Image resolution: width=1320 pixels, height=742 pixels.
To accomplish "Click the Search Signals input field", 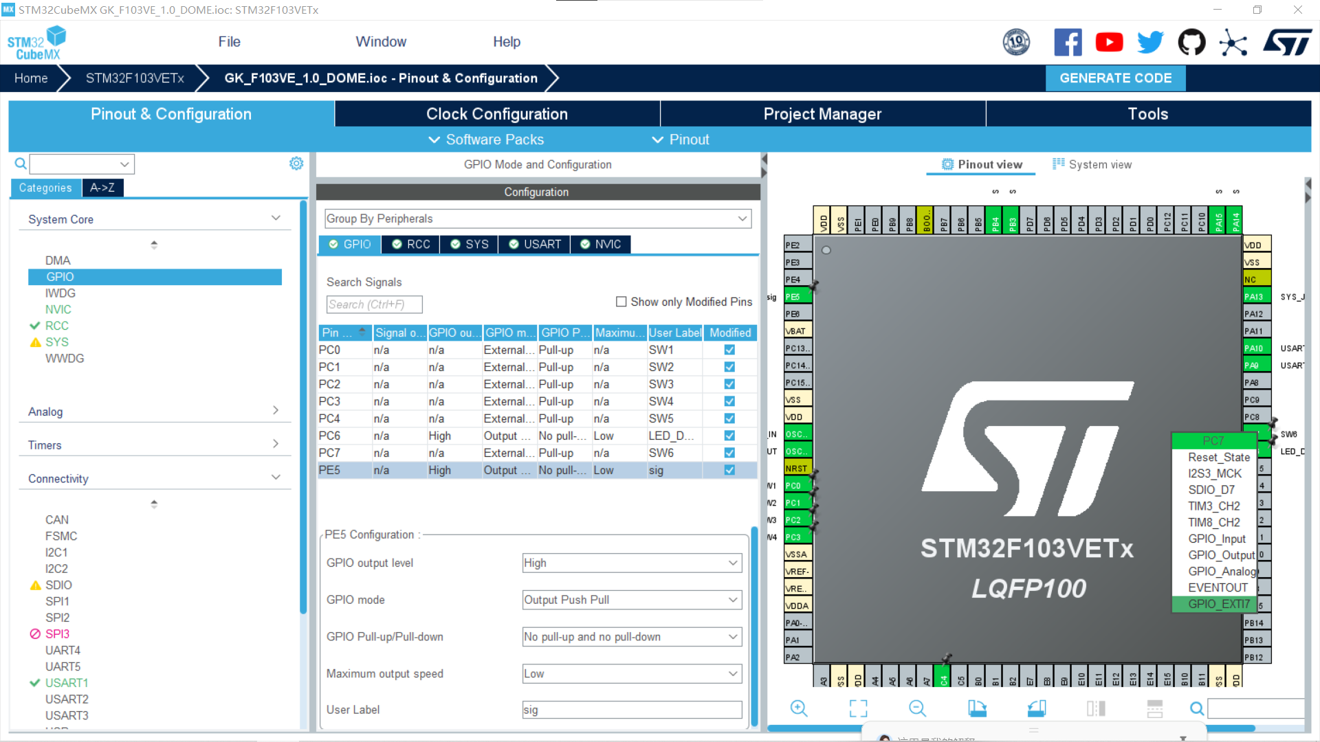I will coord(374,304).
